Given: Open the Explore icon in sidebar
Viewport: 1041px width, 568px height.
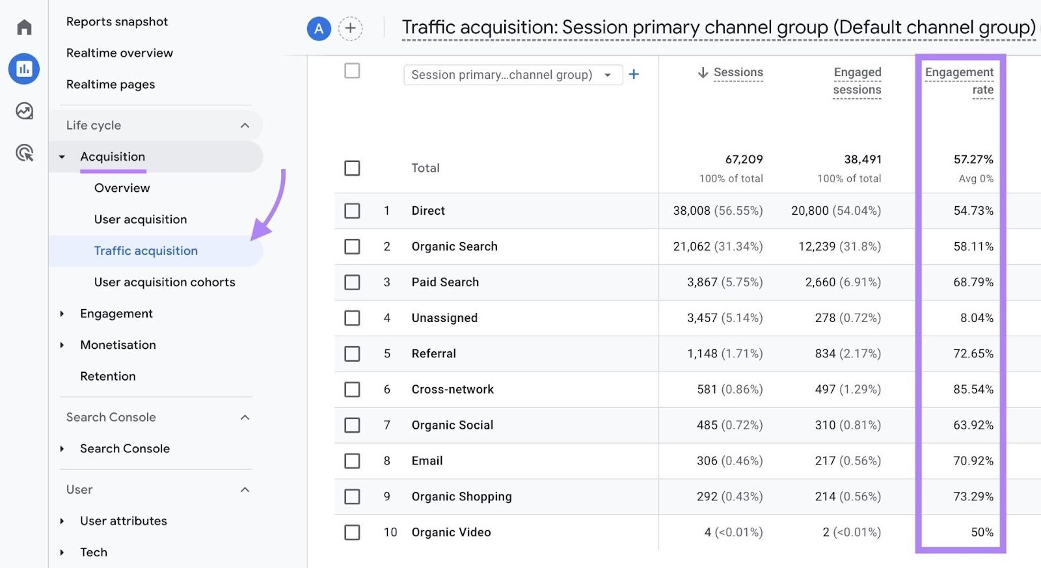Looking at the screenshot, I should (x=24, y=111).
